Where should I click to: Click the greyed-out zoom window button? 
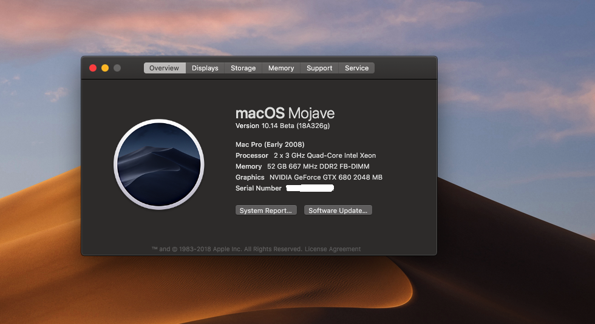[117, 68]
